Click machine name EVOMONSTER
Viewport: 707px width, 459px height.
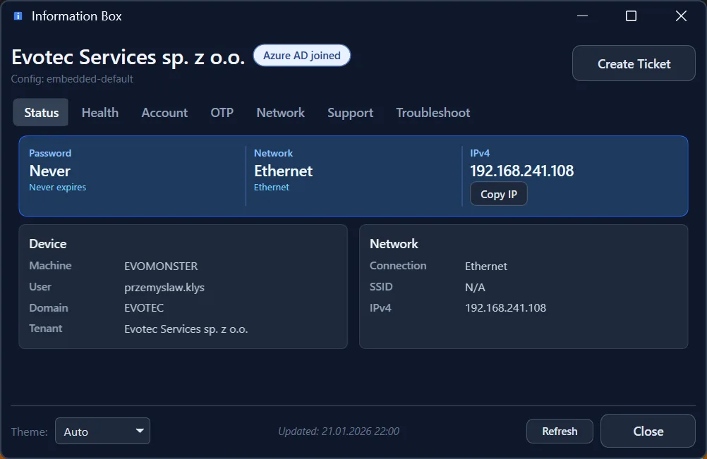click(161, 267)
